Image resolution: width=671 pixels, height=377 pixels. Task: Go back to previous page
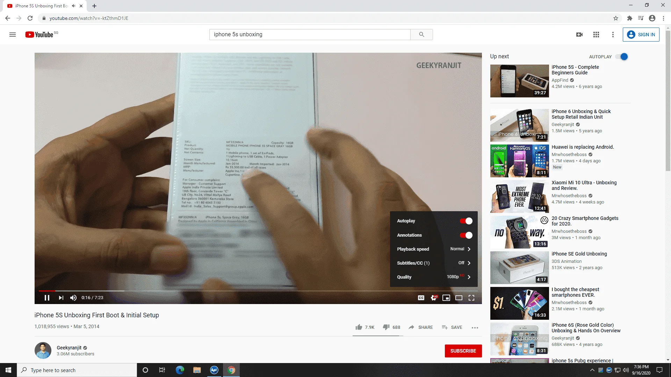pyautogui.click(x=8, y=18)
